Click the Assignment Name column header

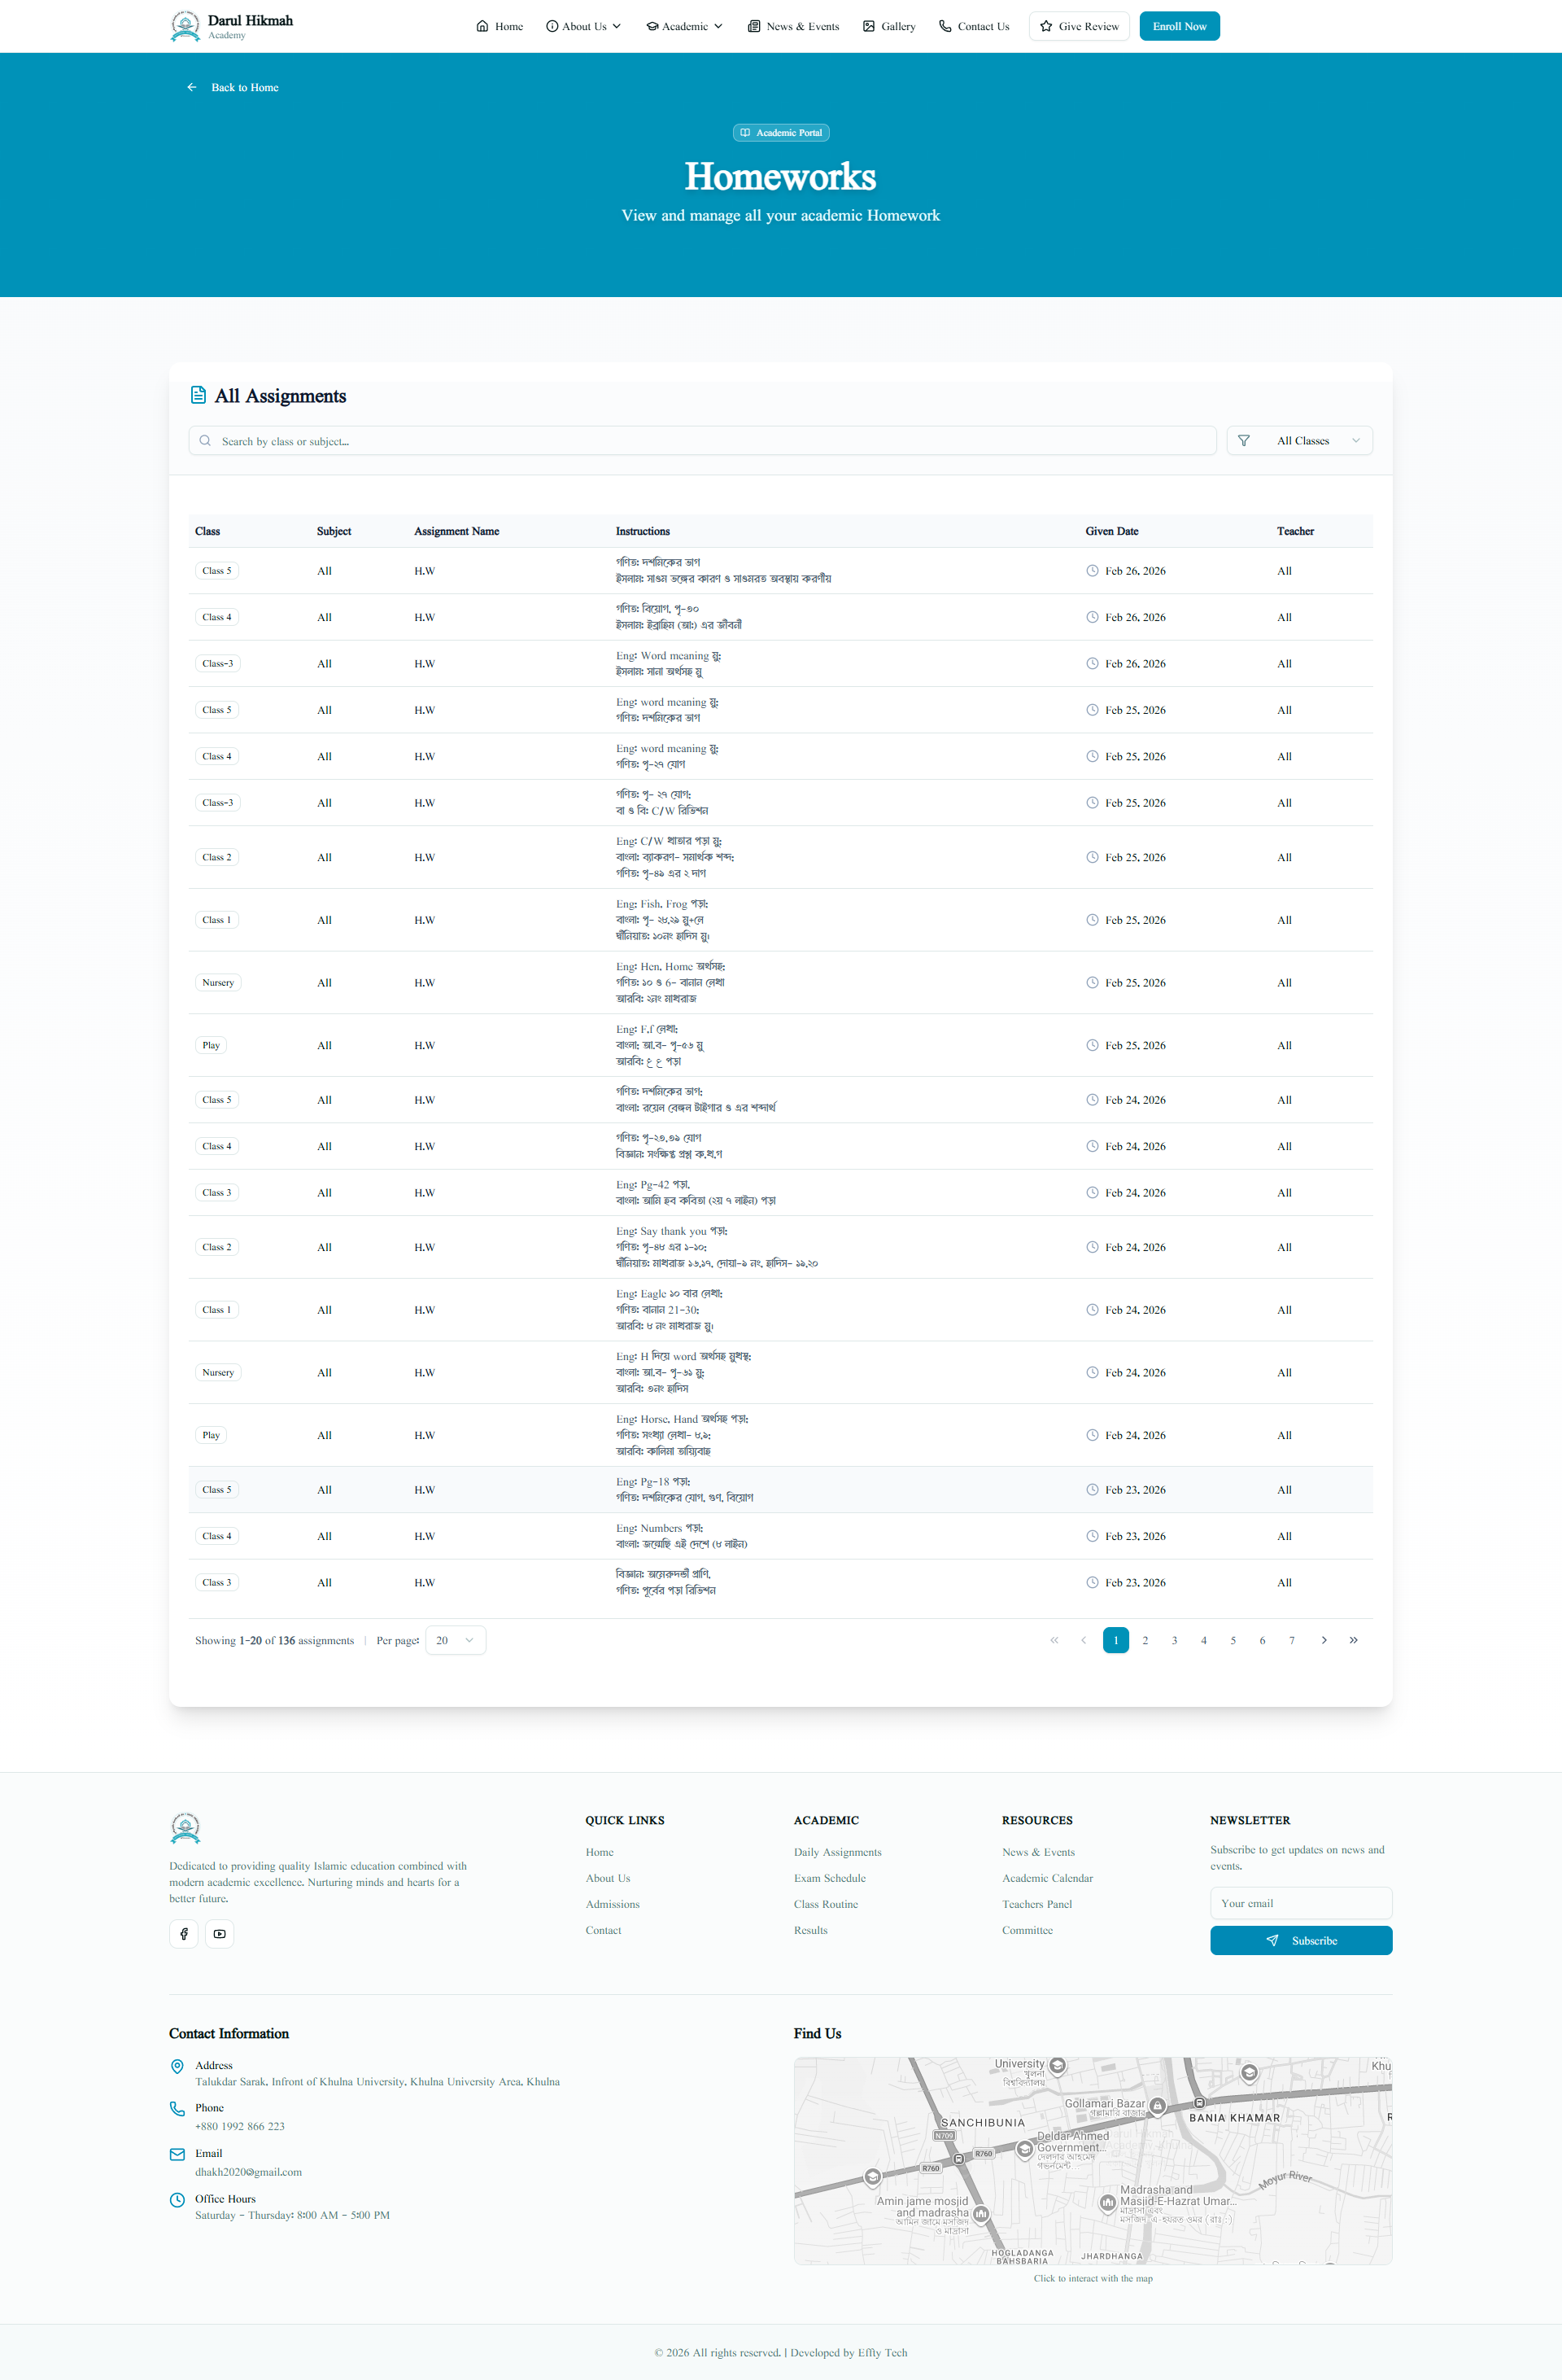[x=456, y=531]
